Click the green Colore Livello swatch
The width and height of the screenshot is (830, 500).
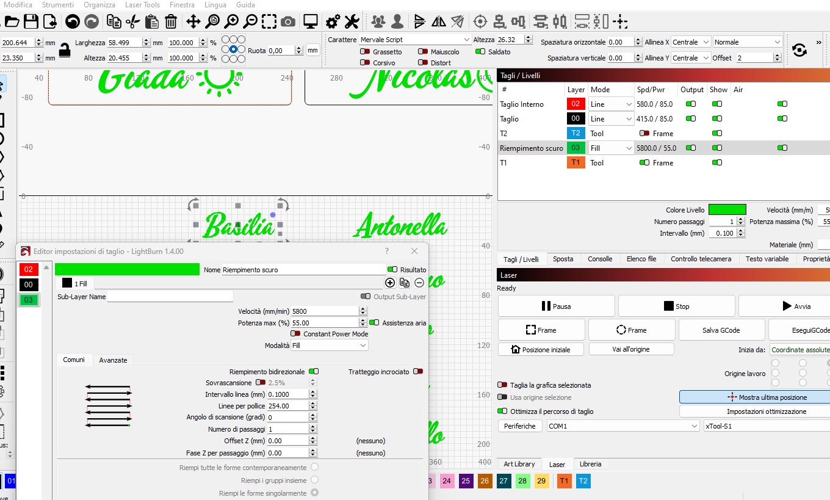pyautogui.click(x=727, y=209)
